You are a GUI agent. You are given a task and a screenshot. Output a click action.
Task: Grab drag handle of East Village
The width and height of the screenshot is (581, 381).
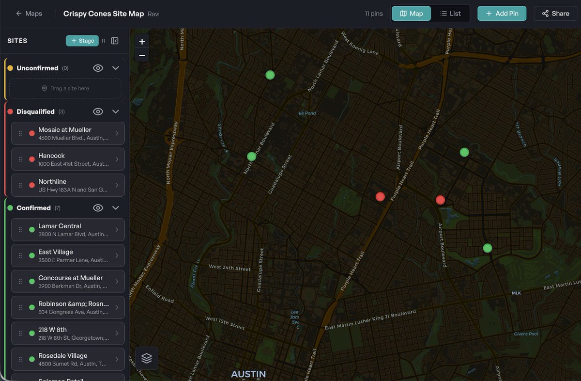coord(20,255)
